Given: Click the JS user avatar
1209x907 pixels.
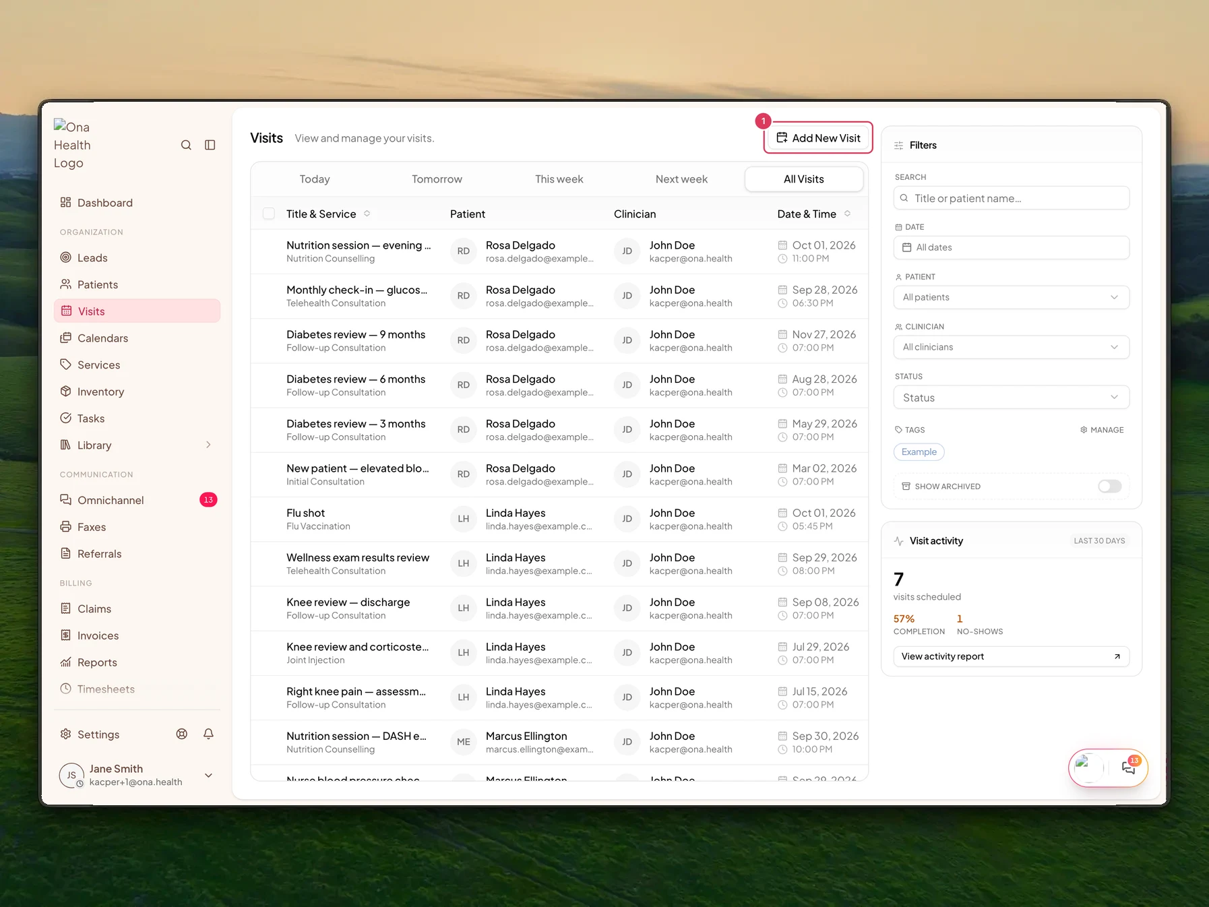Looking at the screenshot, I should pyautogui.click(x=71, y=776).
